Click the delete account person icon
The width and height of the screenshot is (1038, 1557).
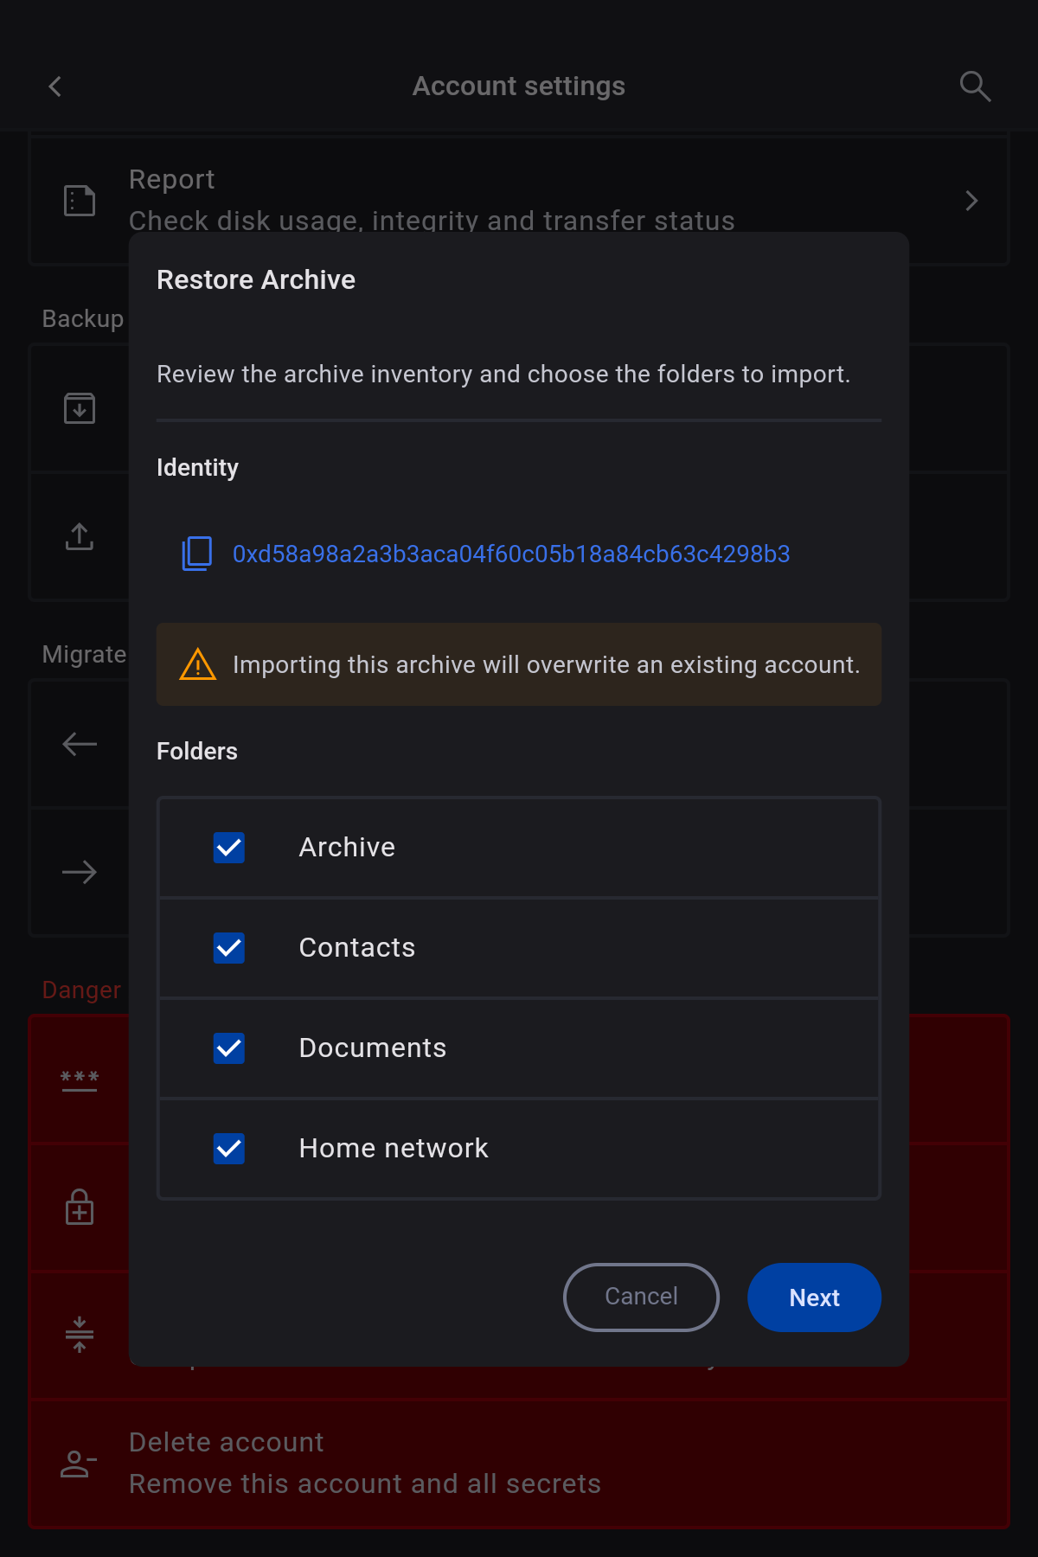(x=79, y=1464)
